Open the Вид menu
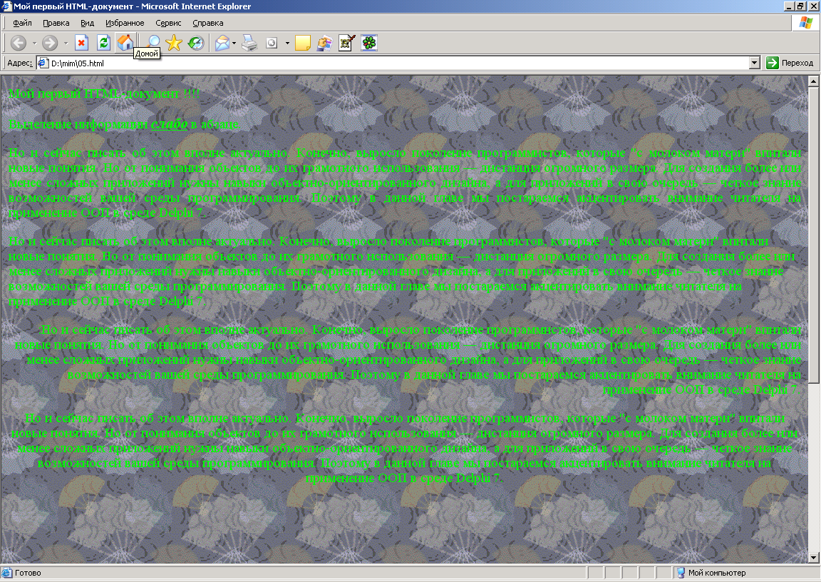This screenshot has width=821, height=582. tap(87, 23)
